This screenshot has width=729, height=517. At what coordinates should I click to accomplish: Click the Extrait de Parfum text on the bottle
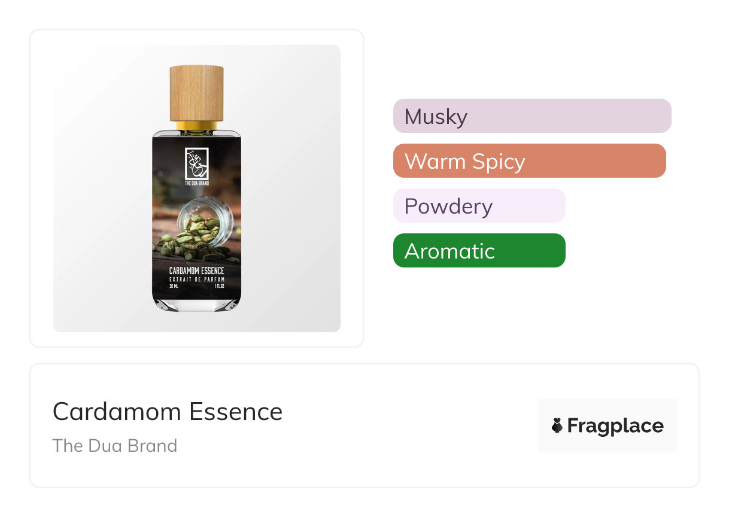[196, 279]
